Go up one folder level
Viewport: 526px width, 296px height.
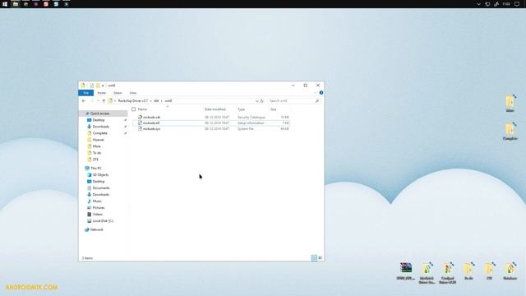(104, 100)
